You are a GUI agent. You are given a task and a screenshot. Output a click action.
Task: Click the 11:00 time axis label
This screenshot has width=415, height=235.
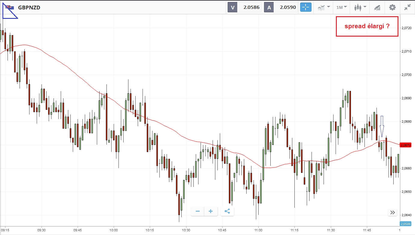258,230
